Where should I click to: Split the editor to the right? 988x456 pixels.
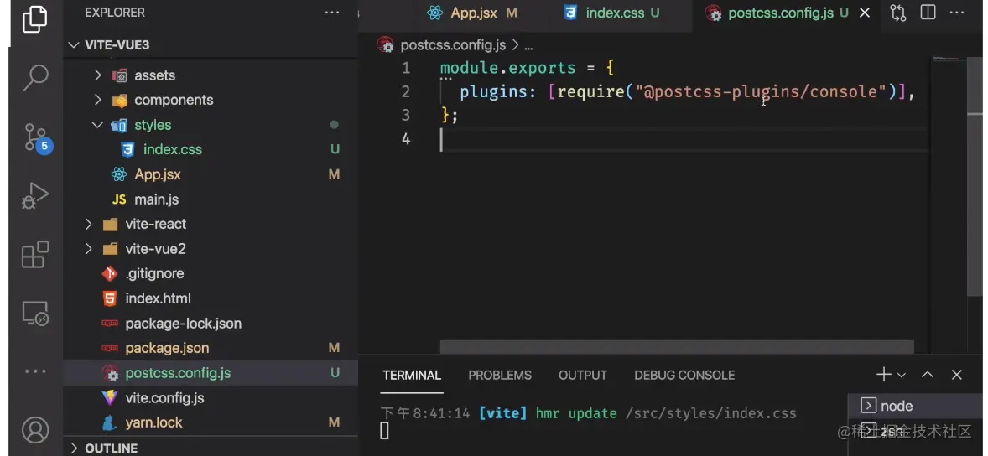[928, 13]
